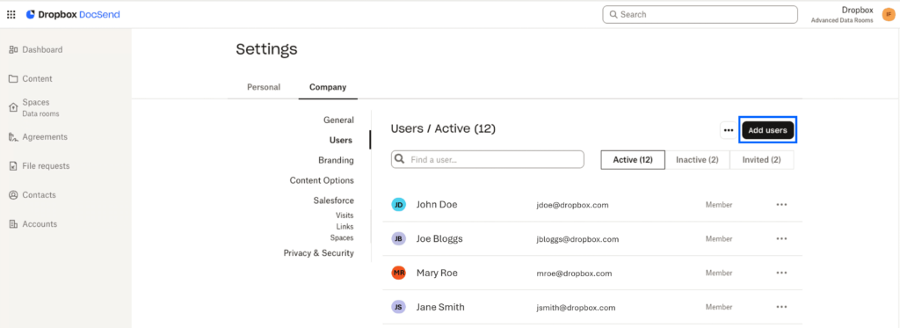900x328 pixels.
Task: Select Users in settings menu
Action: pyautogui.click(x=341, y=140)
